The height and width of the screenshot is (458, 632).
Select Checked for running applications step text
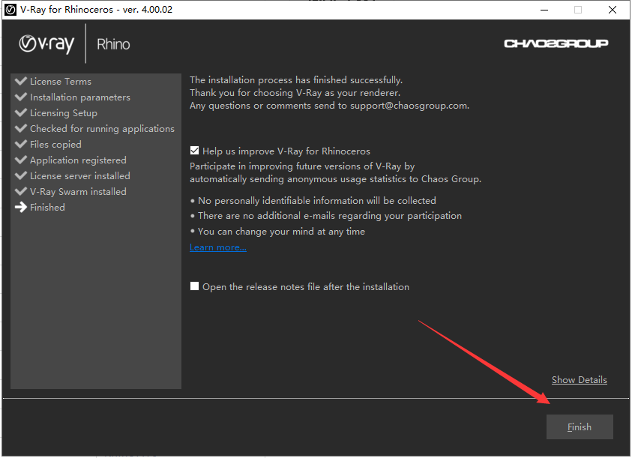pyautogui.click(x=102, y=129)
